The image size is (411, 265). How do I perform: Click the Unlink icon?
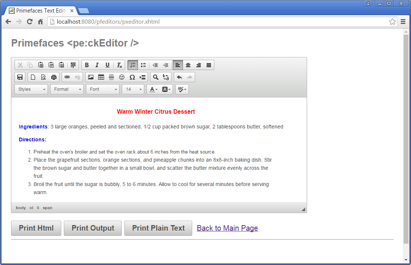(77, 77)
